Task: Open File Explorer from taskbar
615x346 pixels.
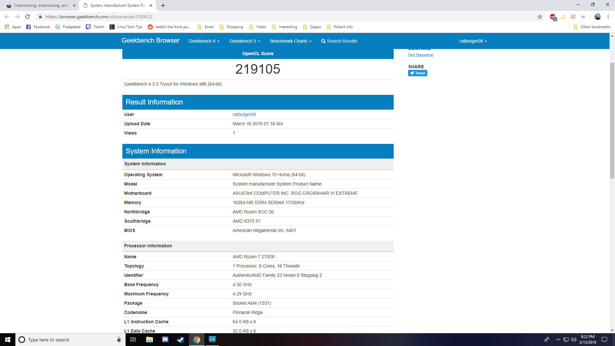Action: pos(150,340)
